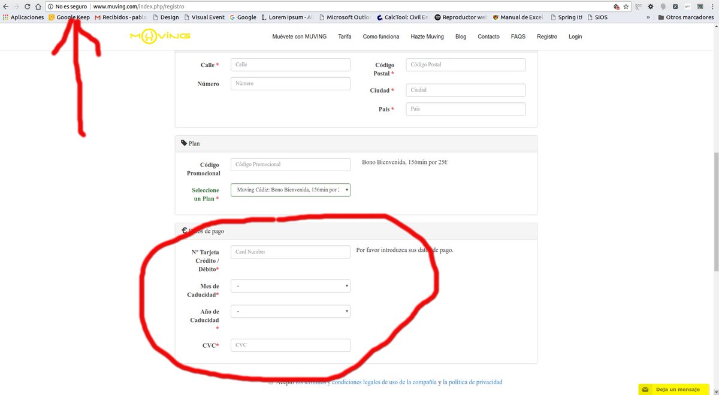Open Recibidos Gmail bookmark

click(121, 17)
